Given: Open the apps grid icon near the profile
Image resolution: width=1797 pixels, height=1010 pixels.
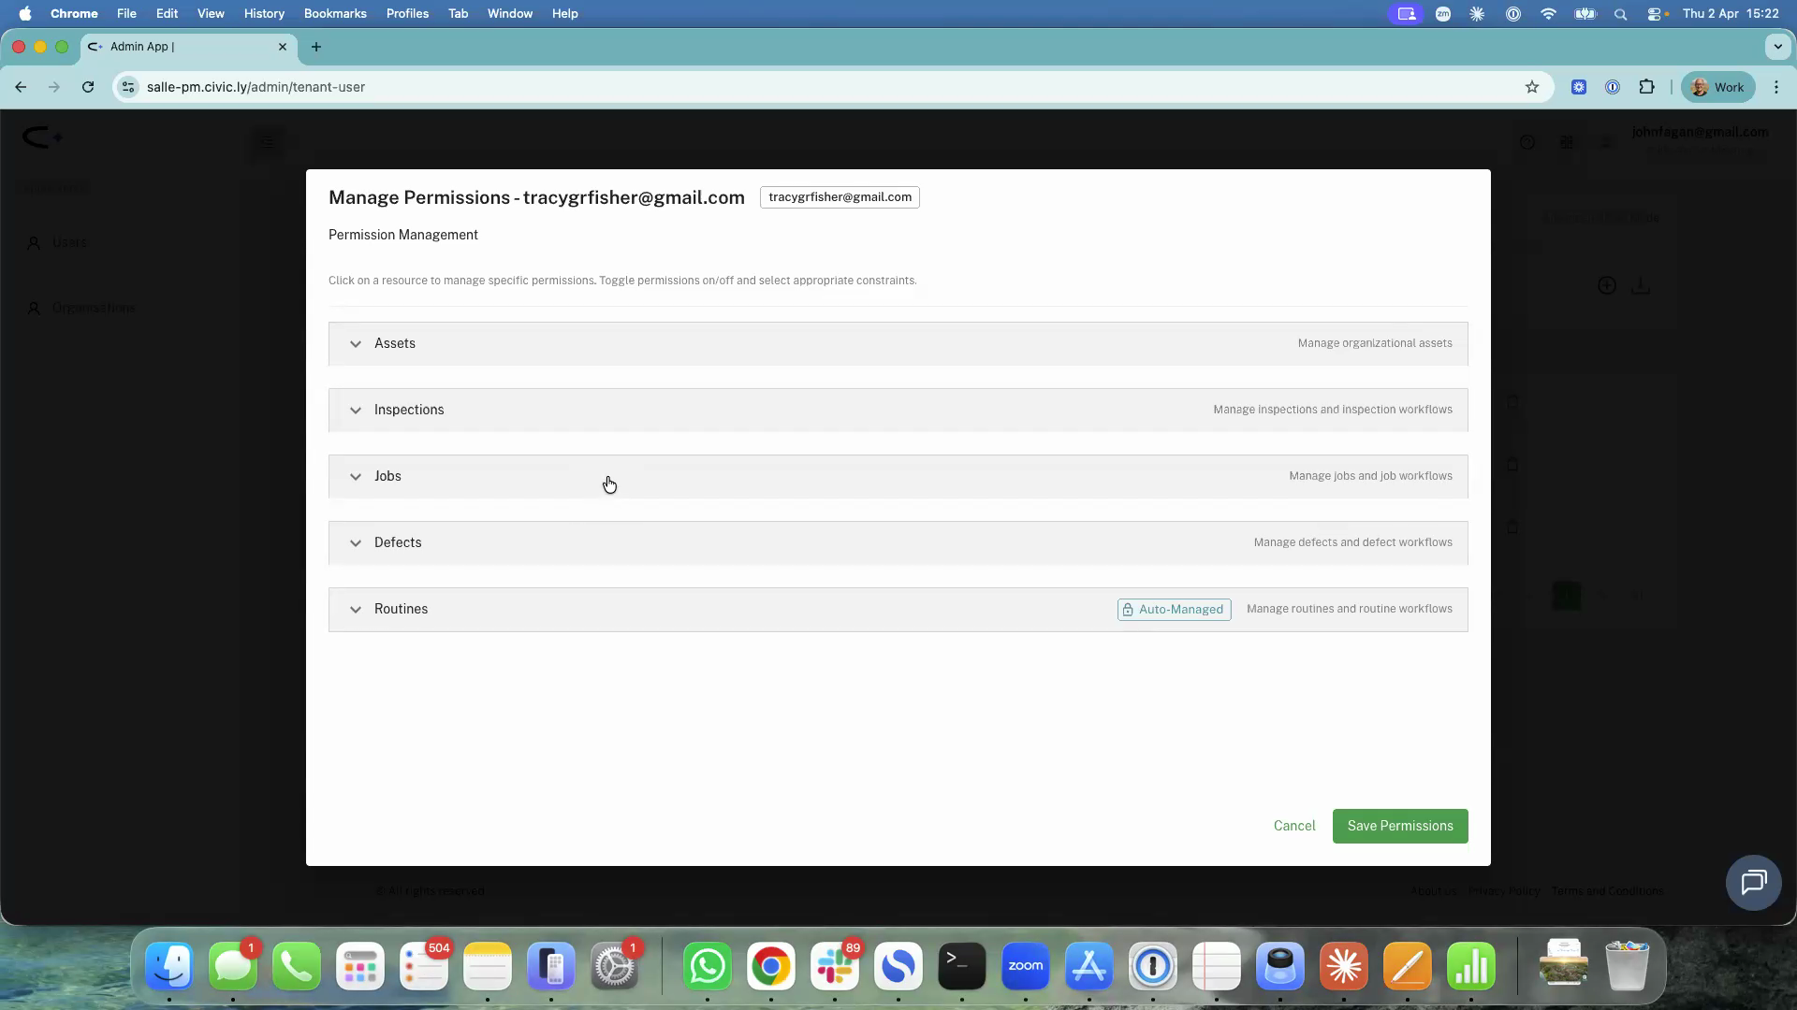Looking at the screenshot, I should [x=1568, y=141].
